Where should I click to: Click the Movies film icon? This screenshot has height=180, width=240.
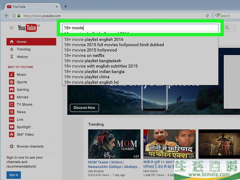(12, 97)
